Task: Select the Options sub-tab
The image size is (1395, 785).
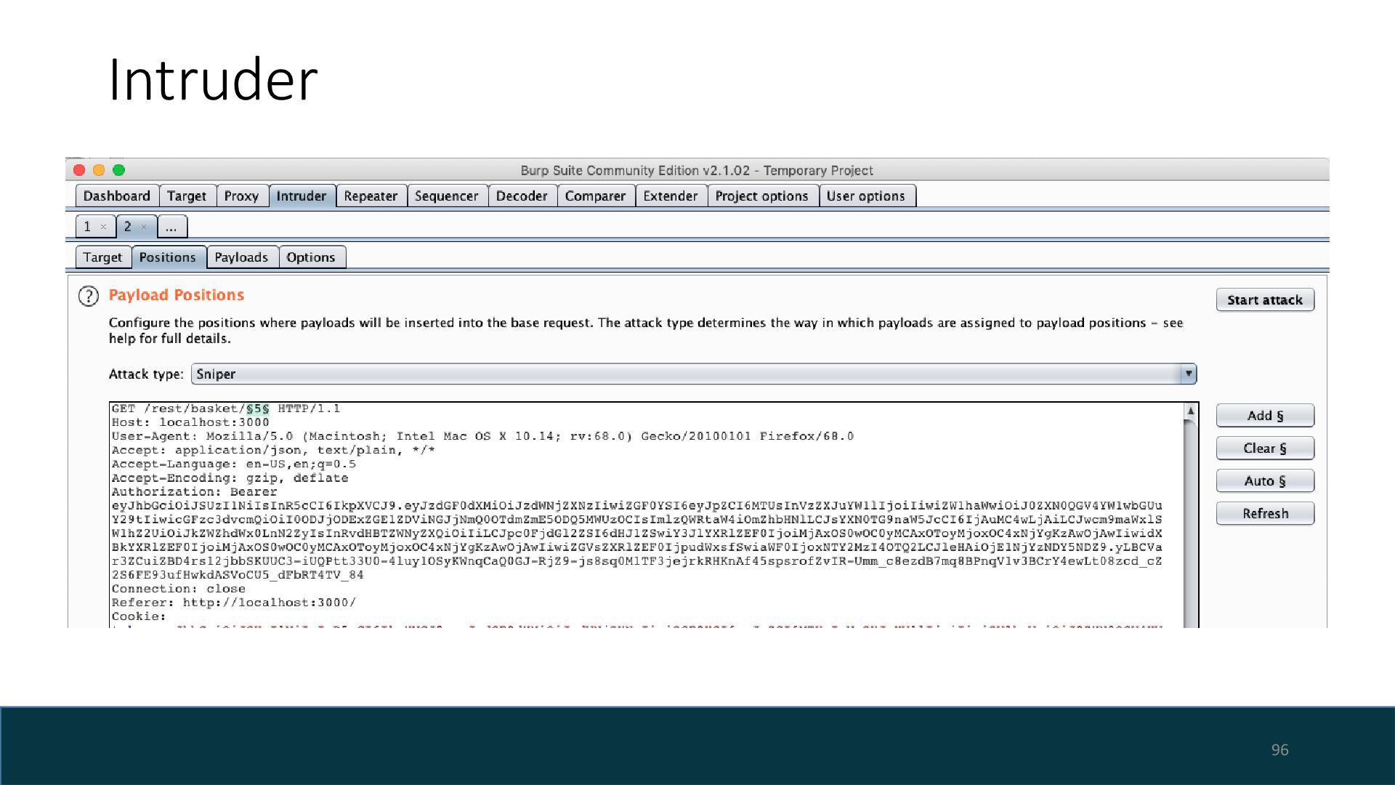Action: (311, 257)
